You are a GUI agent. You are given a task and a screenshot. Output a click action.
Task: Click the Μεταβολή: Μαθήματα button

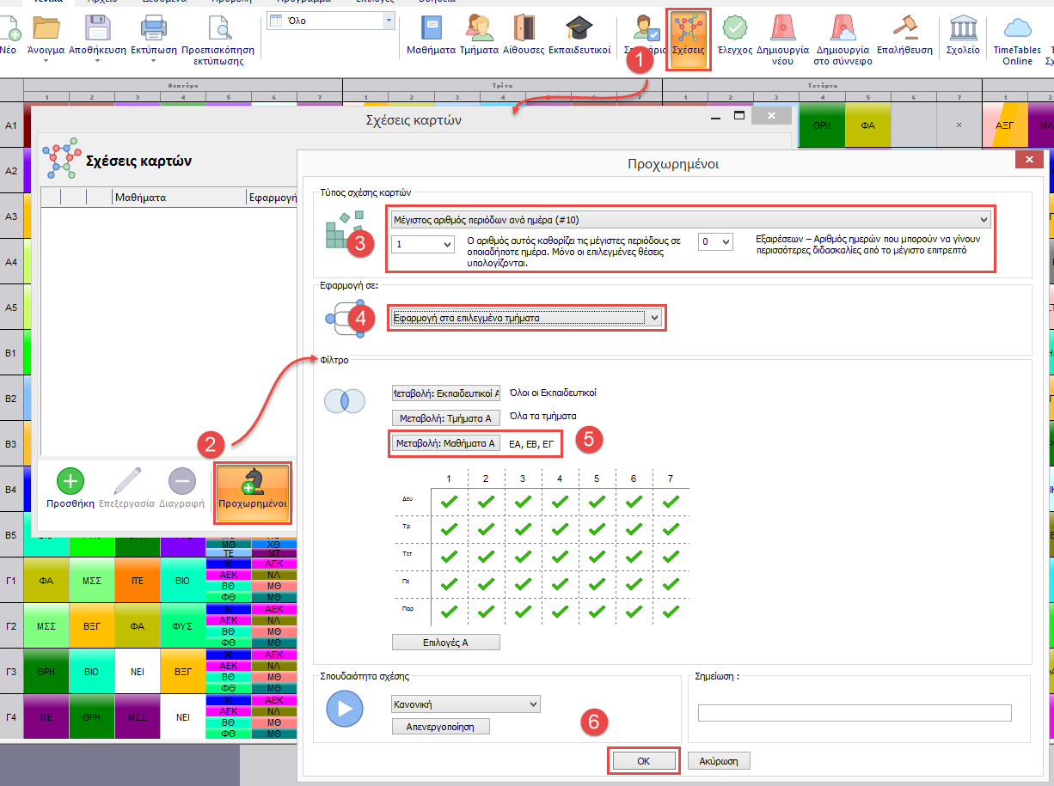pyautogui.click(x=445, y=443)
